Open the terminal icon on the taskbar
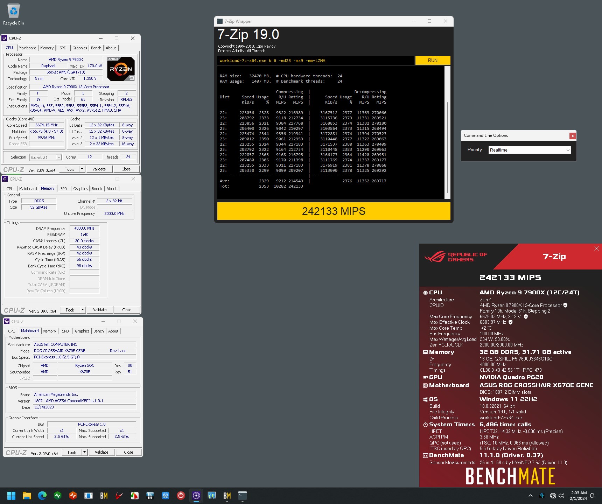The width and height of the screenshot is (602, 504). click(243, 496)
